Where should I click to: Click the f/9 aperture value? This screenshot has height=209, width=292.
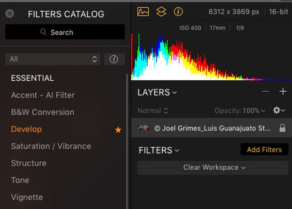(x=240, y=28)
